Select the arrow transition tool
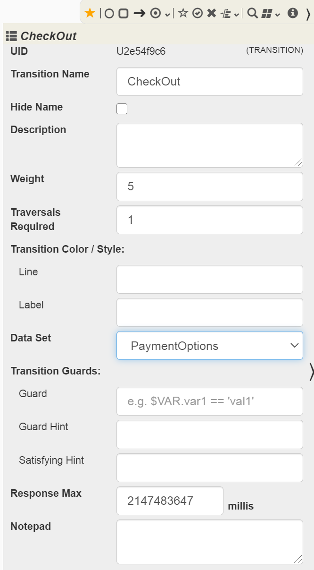The width and height of the screenshot is (314, 570). (139, 14)
